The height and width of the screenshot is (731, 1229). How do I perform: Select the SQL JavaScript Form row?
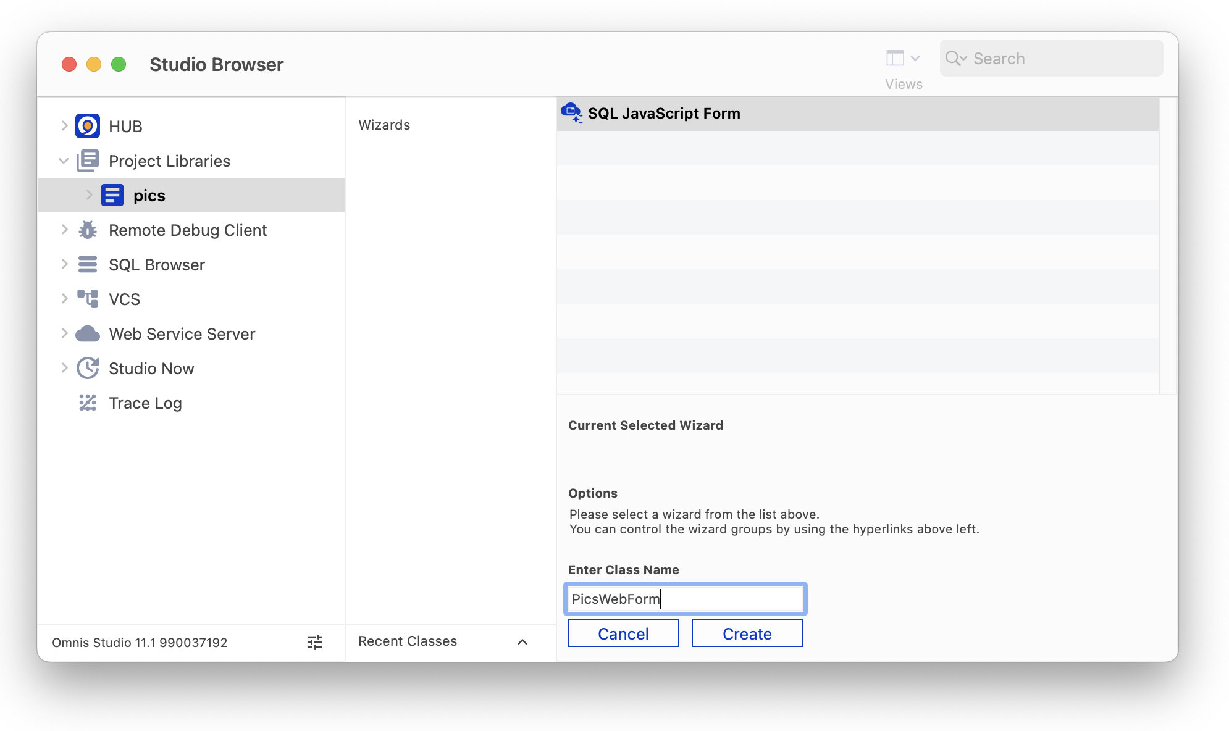(858, 114)
